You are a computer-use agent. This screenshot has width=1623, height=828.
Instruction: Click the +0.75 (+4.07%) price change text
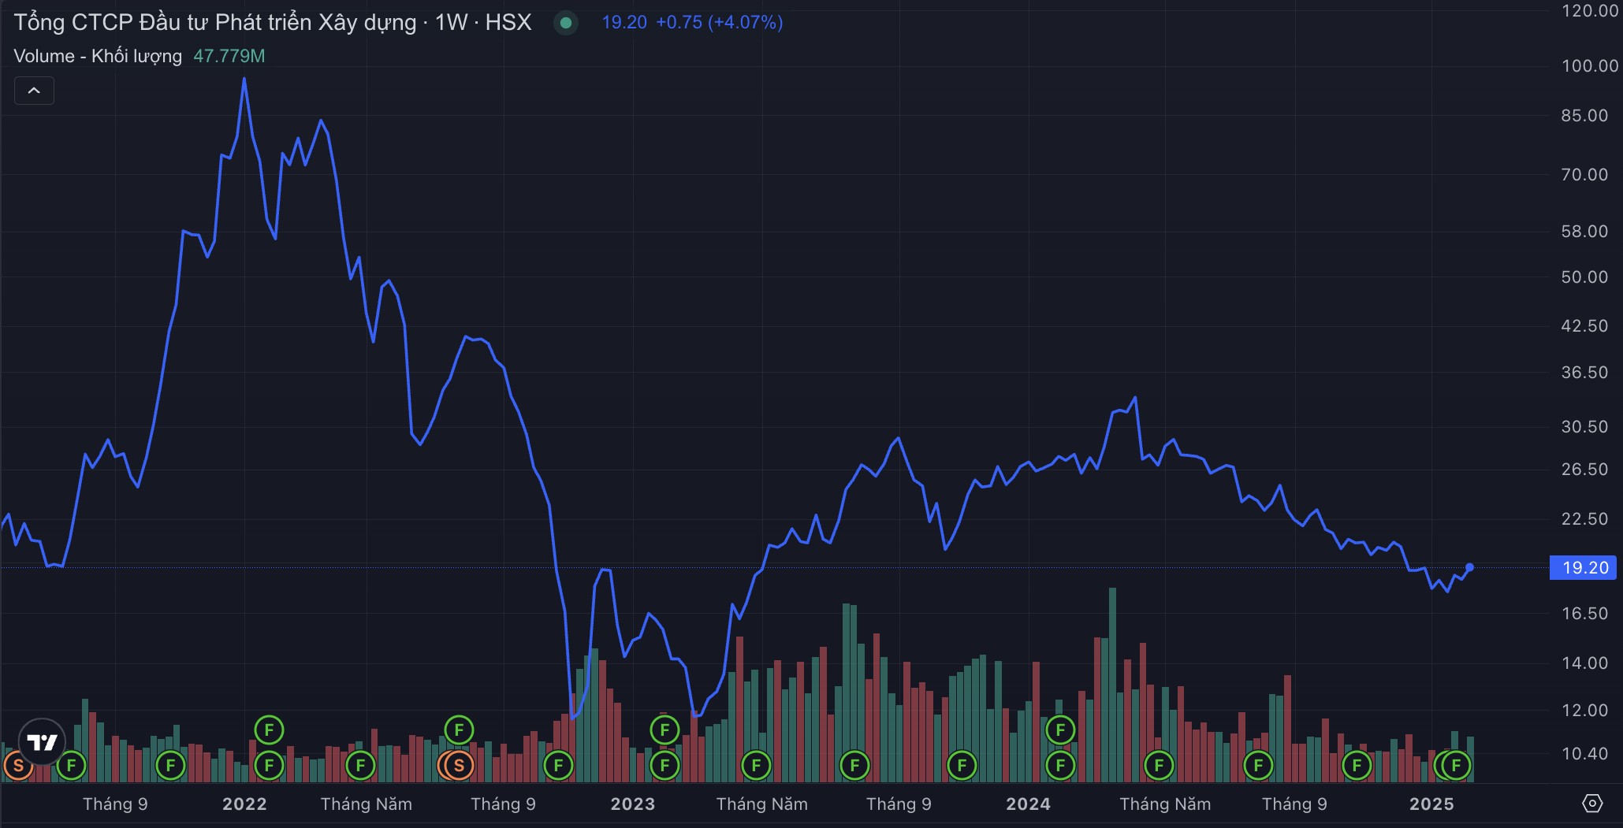719,22
